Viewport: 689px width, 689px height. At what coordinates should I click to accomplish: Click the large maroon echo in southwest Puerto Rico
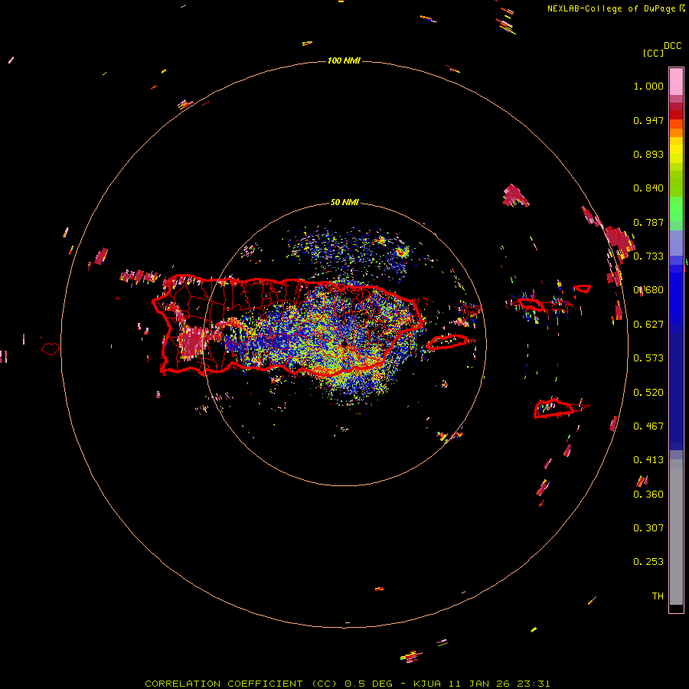click(x=192, y=342)
